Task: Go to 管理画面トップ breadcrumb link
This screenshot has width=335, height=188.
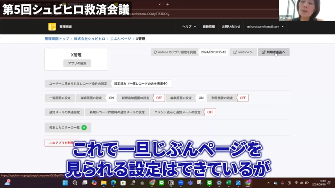Action: coord(57,39)
